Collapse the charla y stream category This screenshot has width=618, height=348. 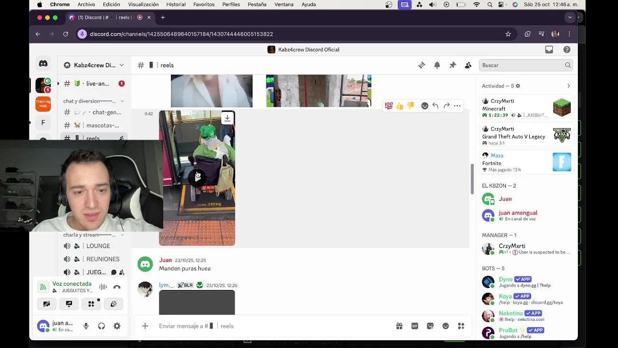tap(93, 235)
